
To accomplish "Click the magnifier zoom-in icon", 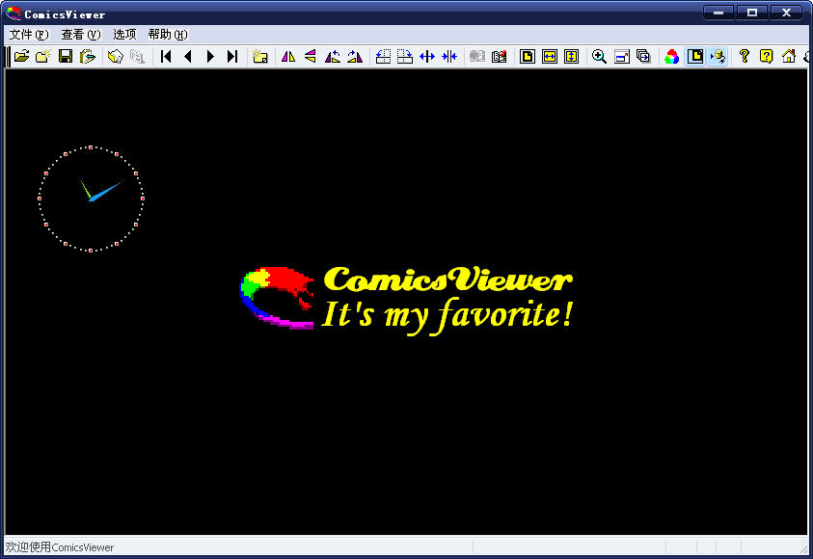I will (599, 56).
